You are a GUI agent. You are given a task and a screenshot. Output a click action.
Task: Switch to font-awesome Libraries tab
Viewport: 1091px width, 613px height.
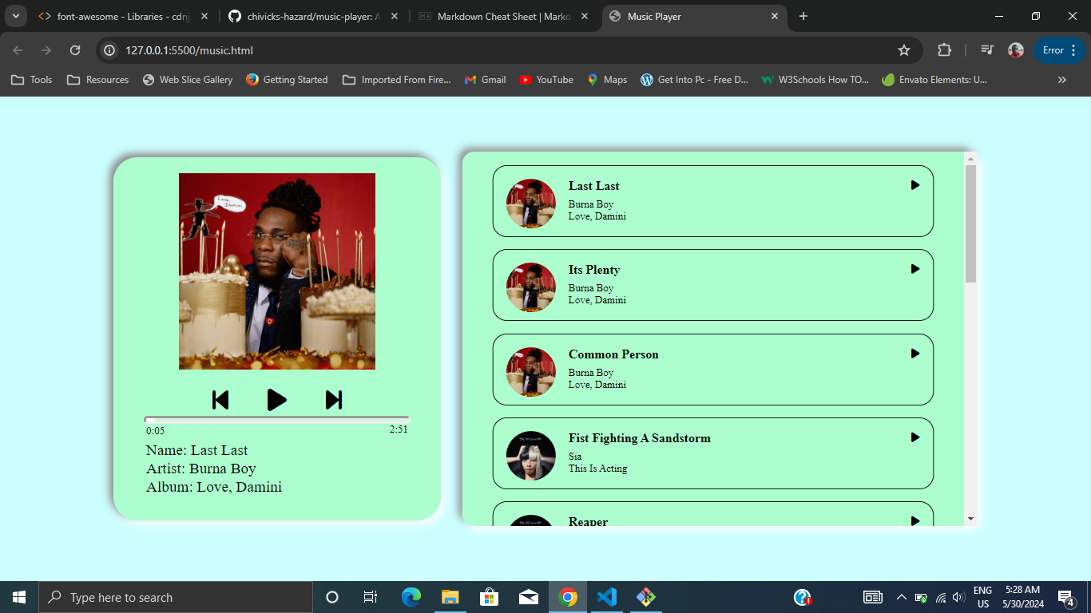122,16
